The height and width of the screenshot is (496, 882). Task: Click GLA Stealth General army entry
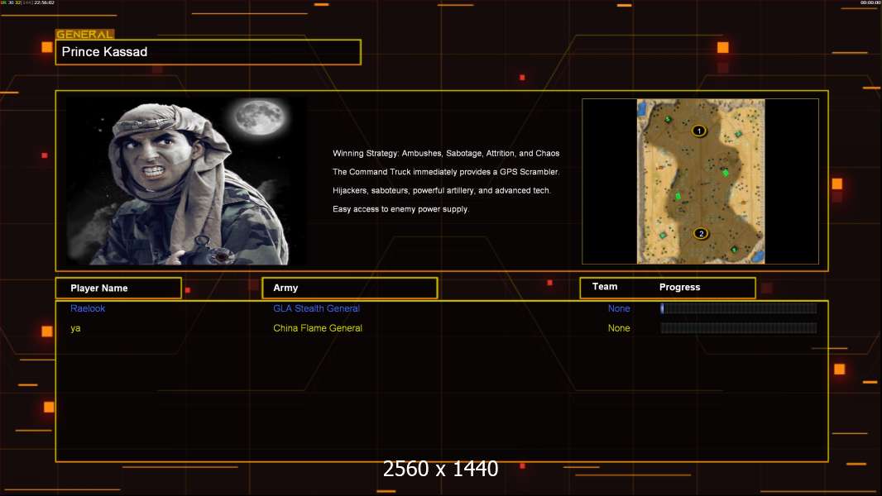pos(316,308)
